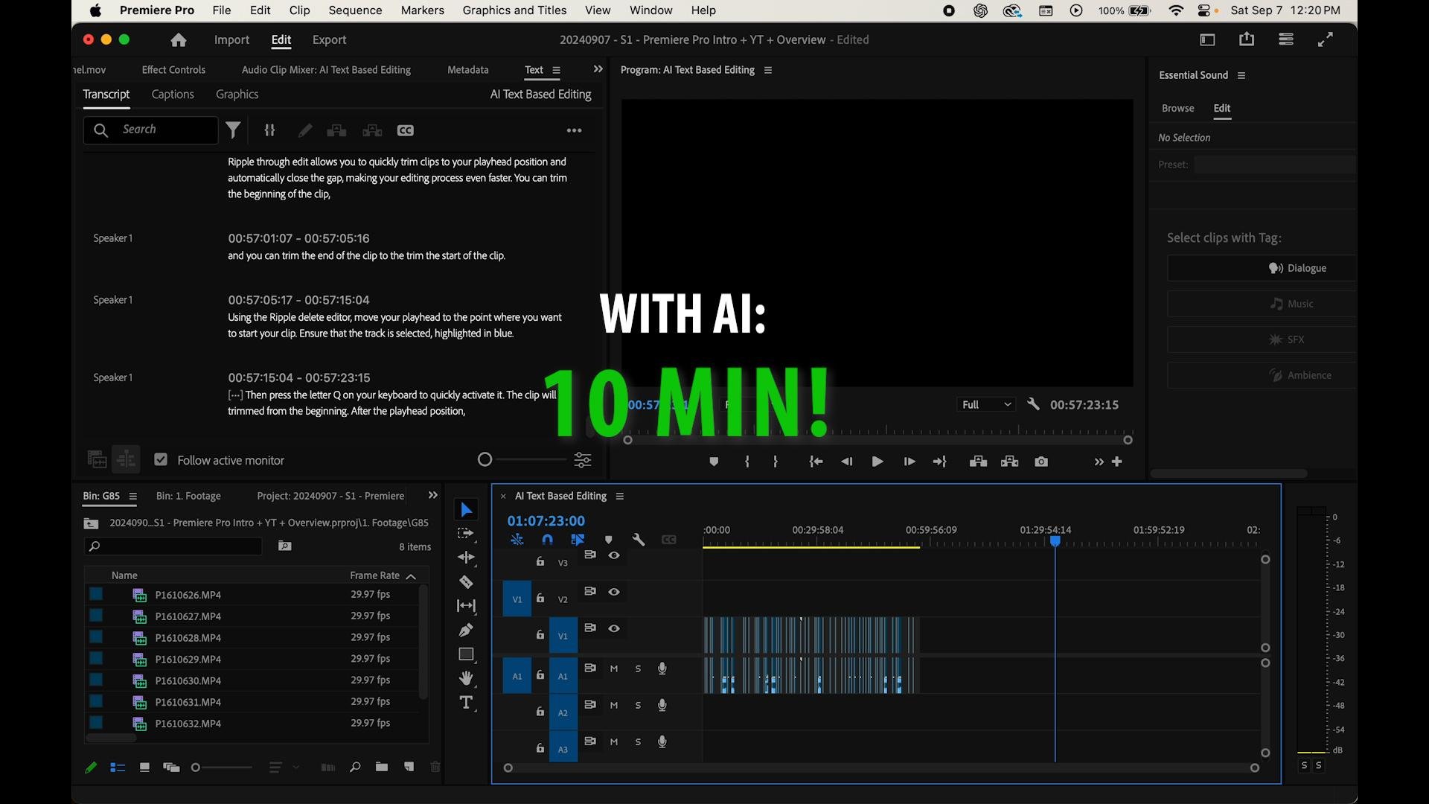Open timeline display settings wrench
Image resolution: width=1429 pixels, height=804 pixels.
pyautogui.click(x=638, y=540)
